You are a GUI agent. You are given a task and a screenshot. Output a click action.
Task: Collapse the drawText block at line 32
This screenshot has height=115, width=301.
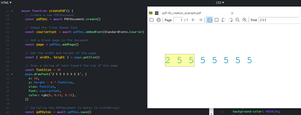click(12, 74)
